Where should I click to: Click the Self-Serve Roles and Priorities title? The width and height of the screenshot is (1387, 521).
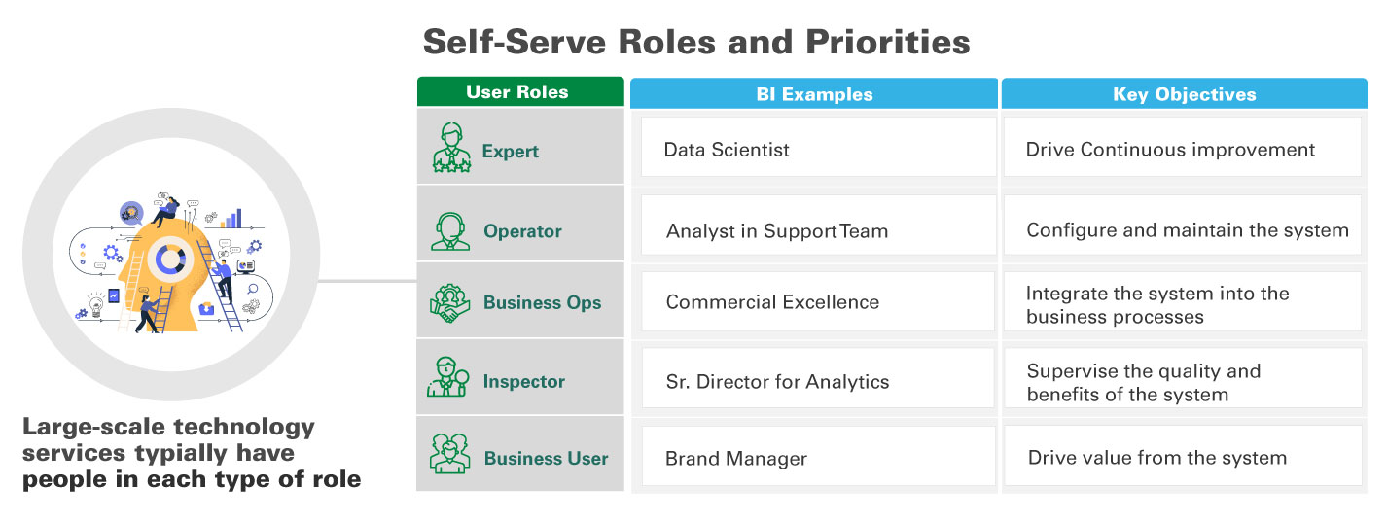(695, 42)
